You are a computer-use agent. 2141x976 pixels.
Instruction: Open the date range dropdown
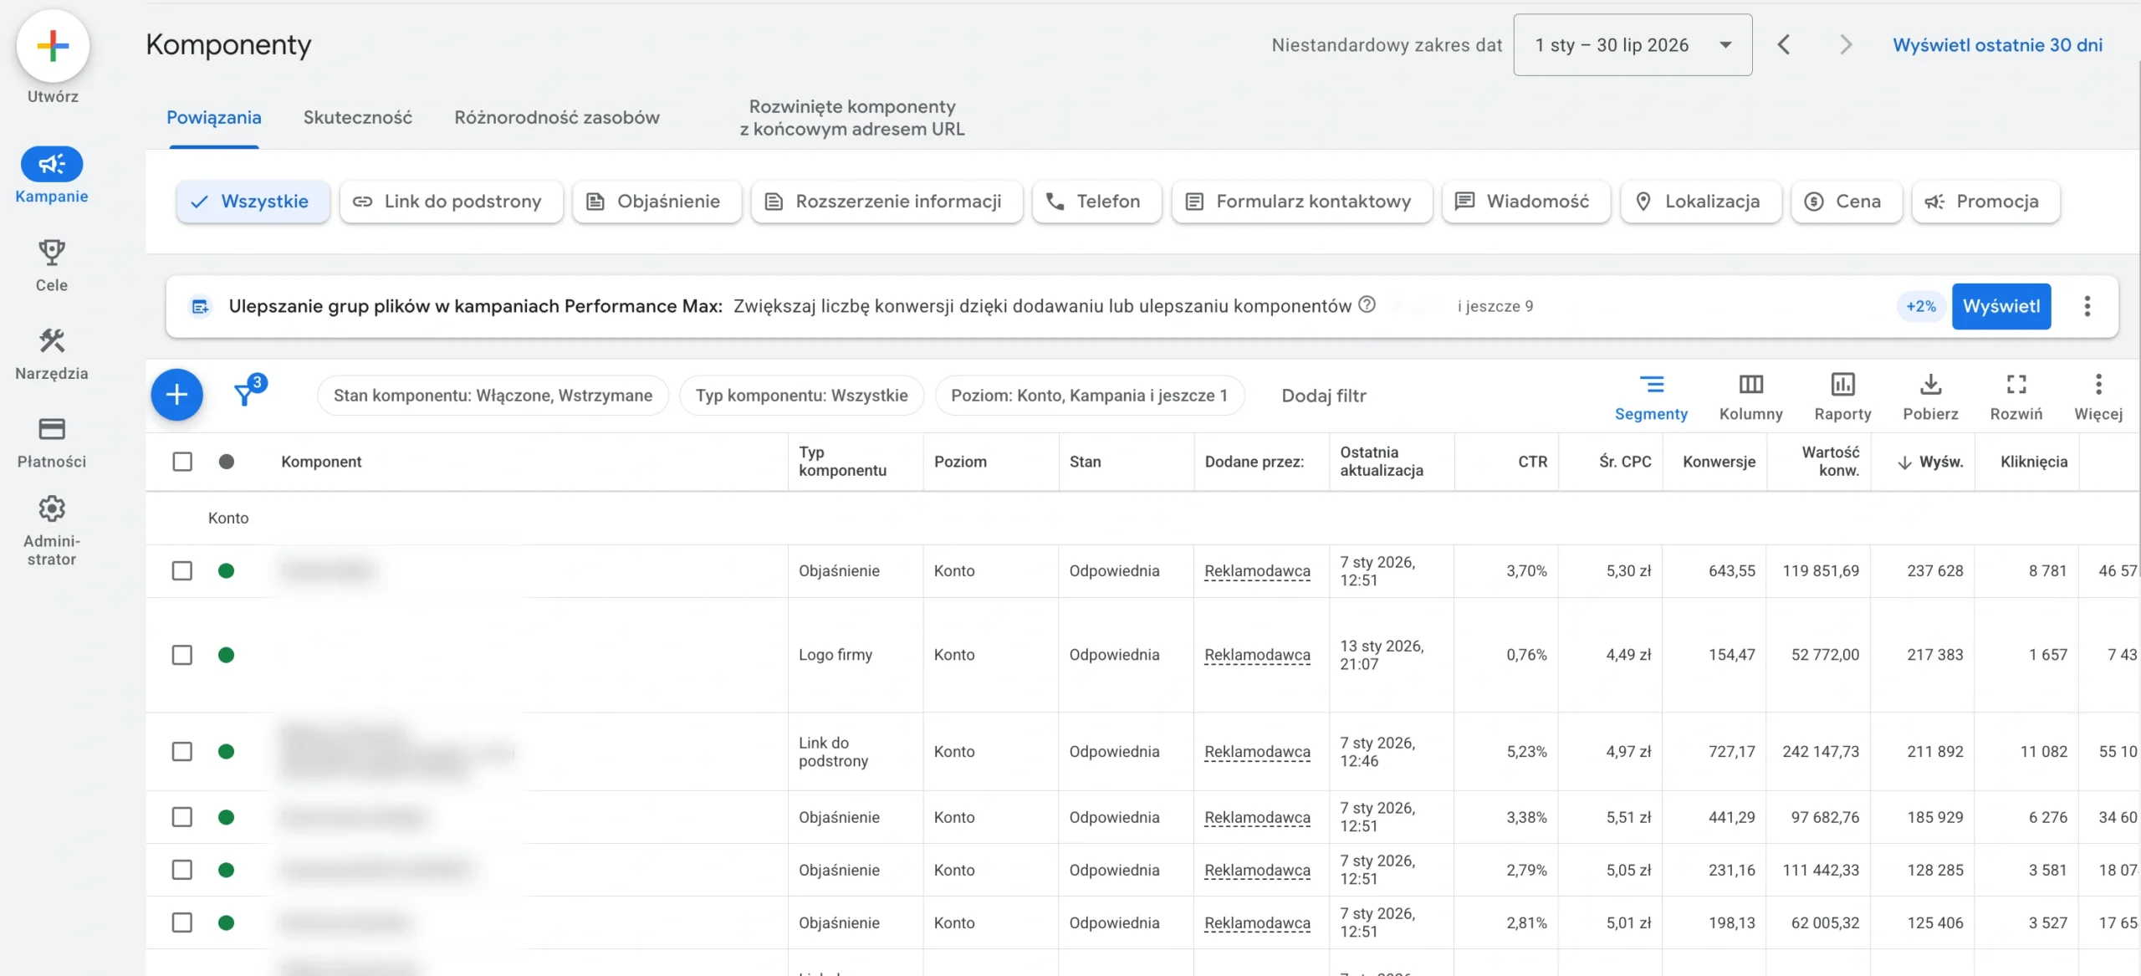(x=1633, y=45)
